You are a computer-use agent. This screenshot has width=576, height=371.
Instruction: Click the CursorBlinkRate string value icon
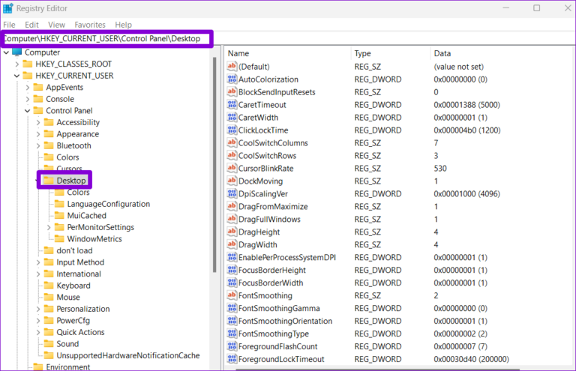tap(232, 169)
